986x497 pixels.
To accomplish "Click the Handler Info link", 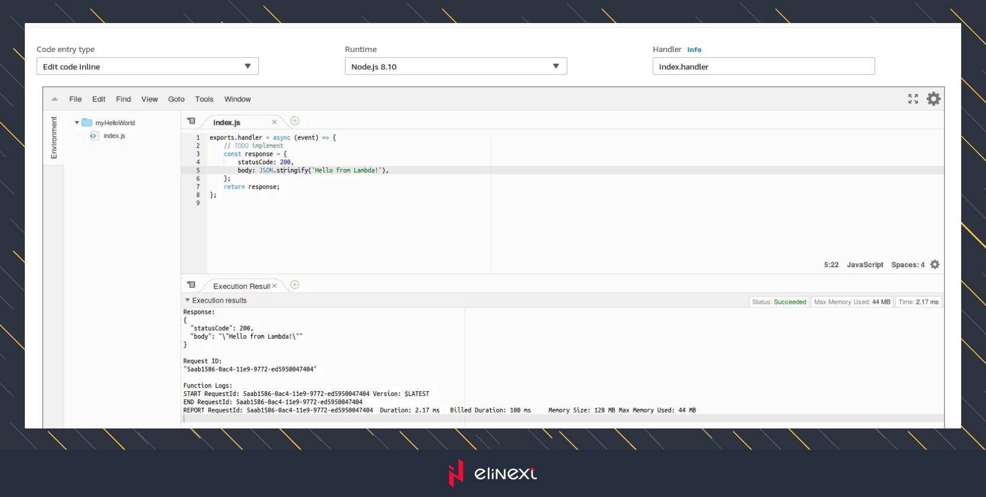I will [694, 50].
